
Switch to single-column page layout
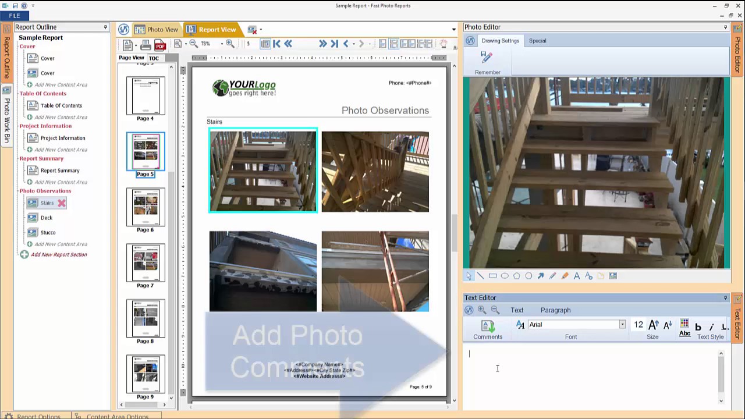tap(382, 44)
